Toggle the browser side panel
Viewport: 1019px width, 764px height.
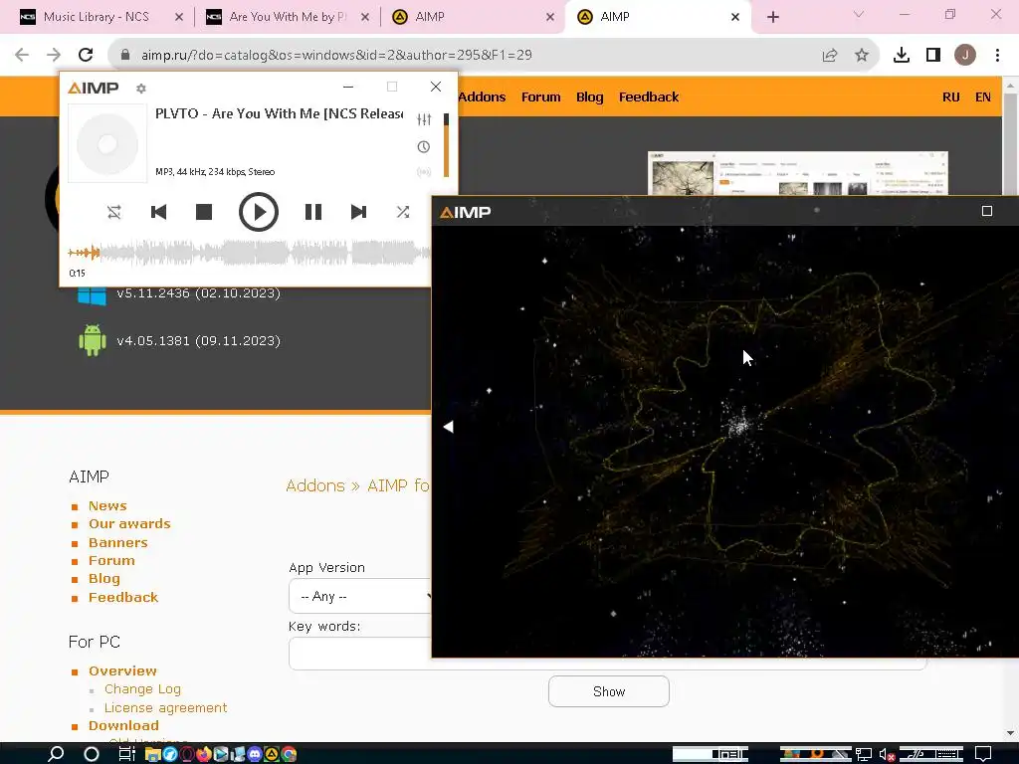pyautogui.click(x=933, y=56)
